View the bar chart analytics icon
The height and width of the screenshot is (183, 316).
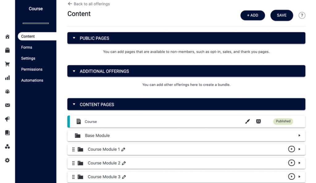[x=7, y=78]
